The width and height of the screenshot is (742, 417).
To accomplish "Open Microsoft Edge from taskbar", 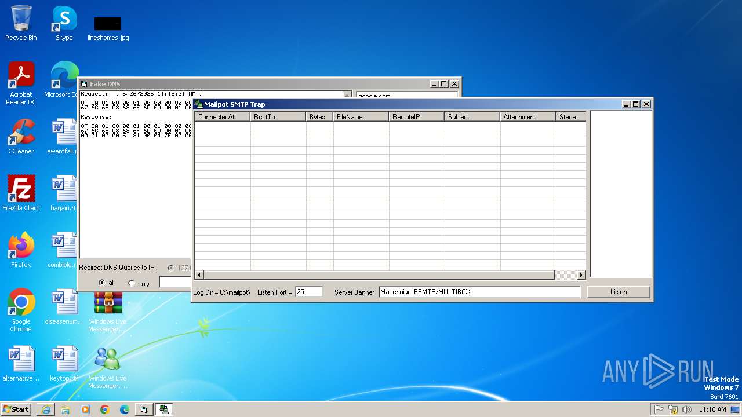I will 125,409.
